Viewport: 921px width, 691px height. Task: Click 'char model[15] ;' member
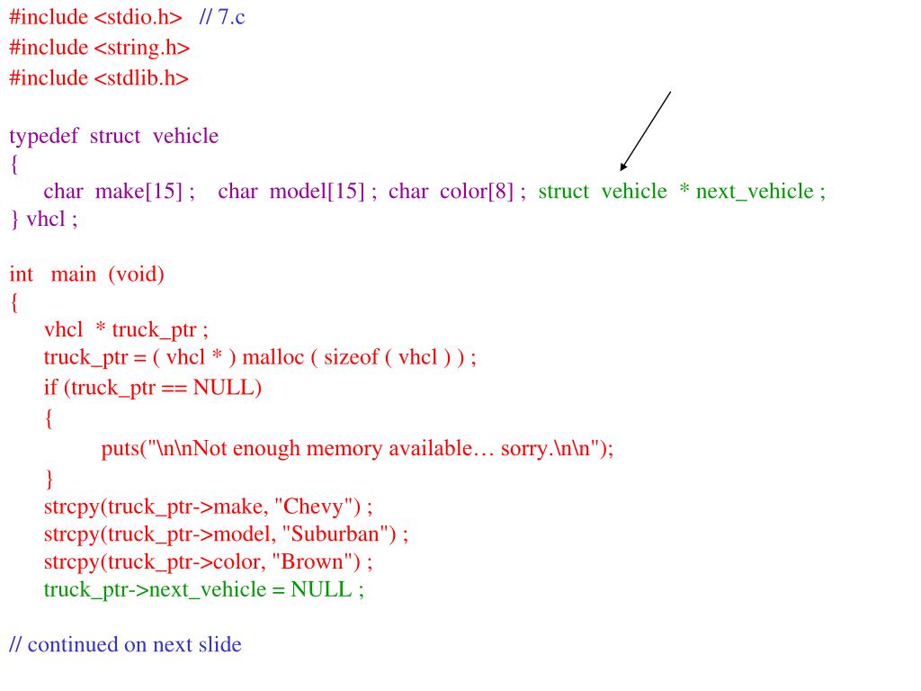[x=297, y=192]
